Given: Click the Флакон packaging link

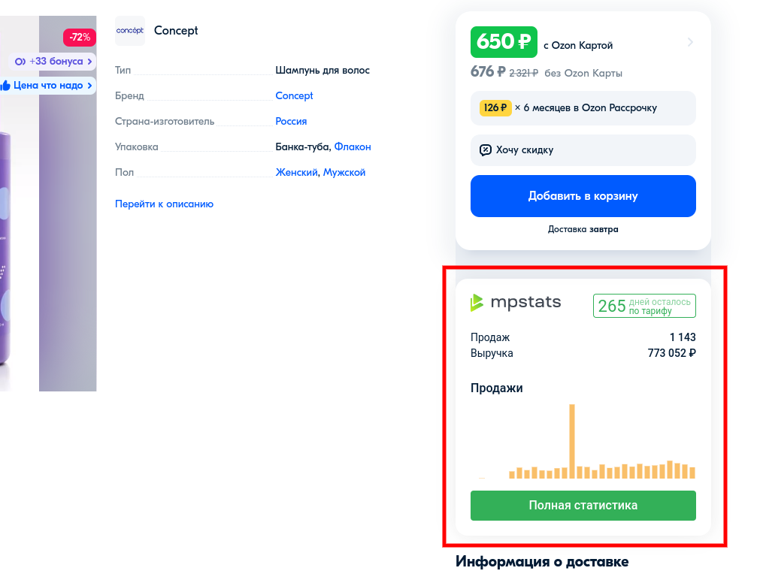Looking at the screenshot, I should pyautogui.click(x=352, y=147).
